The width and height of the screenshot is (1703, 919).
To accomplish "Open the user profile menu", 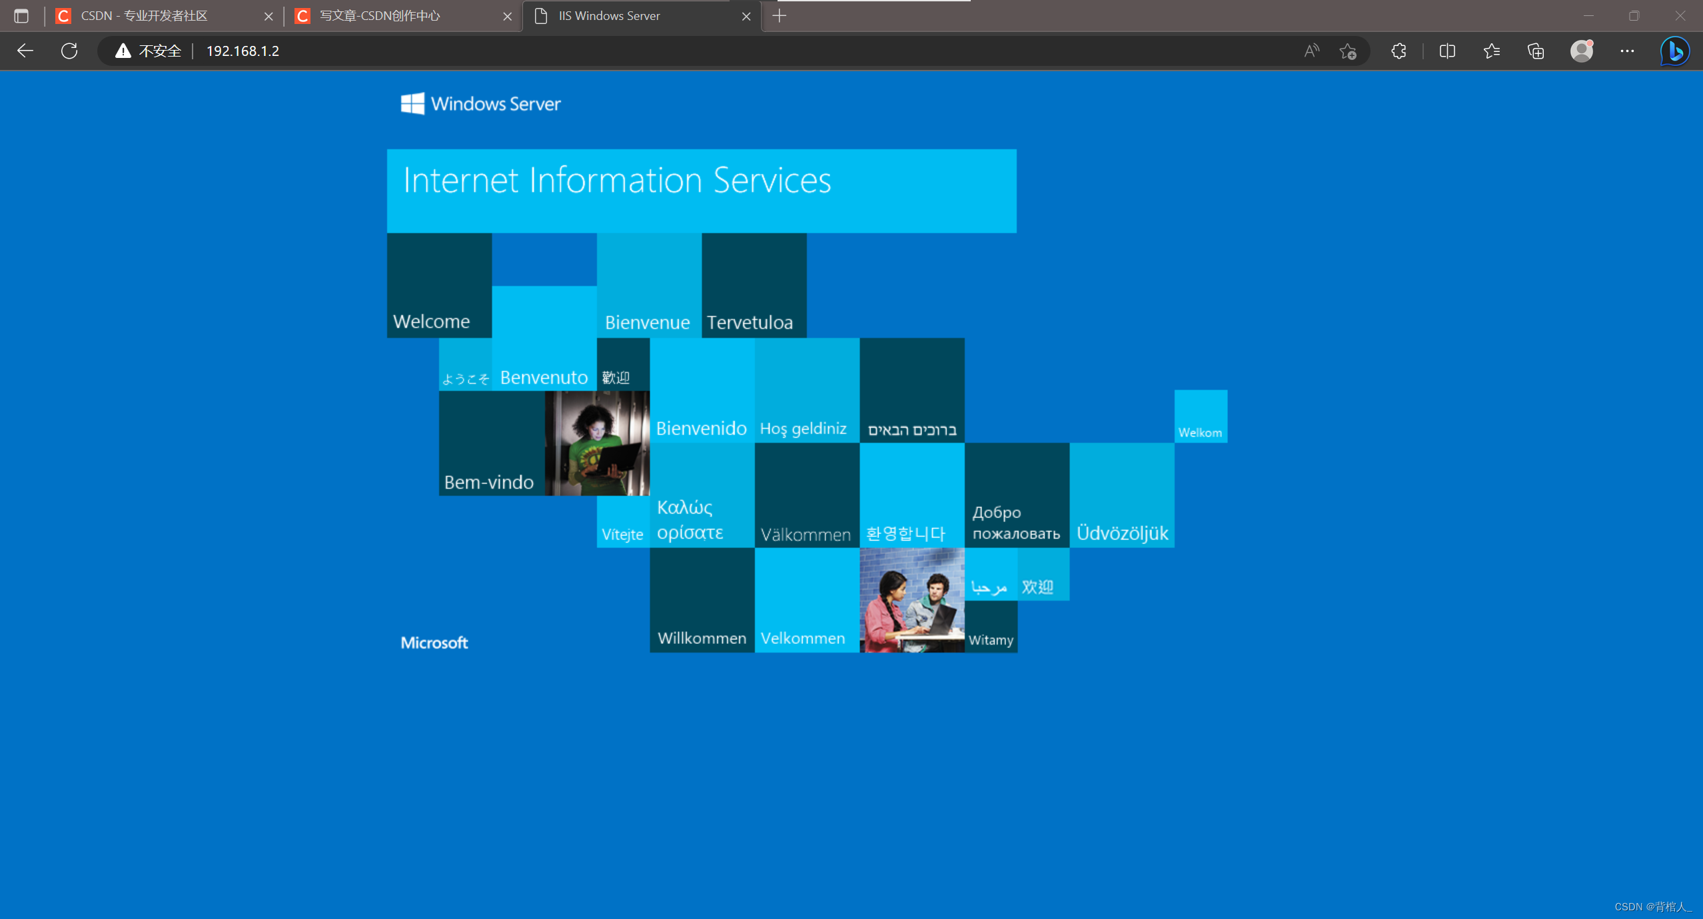I will point(1582,51).
